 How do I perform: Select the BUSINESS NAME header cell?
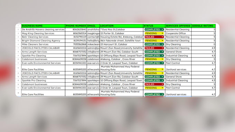pos(43,26)
